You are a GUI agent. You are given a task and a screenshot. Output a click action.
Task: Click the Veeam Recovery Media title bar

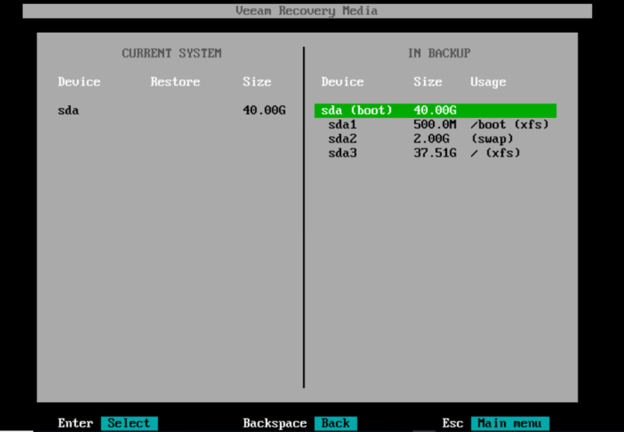point(306,11)
